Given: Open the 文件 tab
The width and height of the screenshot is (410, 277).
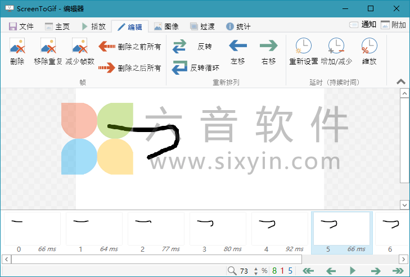Looking at the screenshot, I should click(x=21, y=26).
